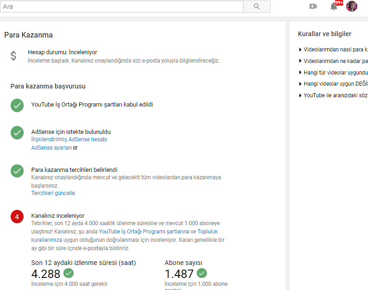Open İlişkilendirilmiş AdSense hesabı link
This screenshot has width=368, height=290.
(69, 139)
